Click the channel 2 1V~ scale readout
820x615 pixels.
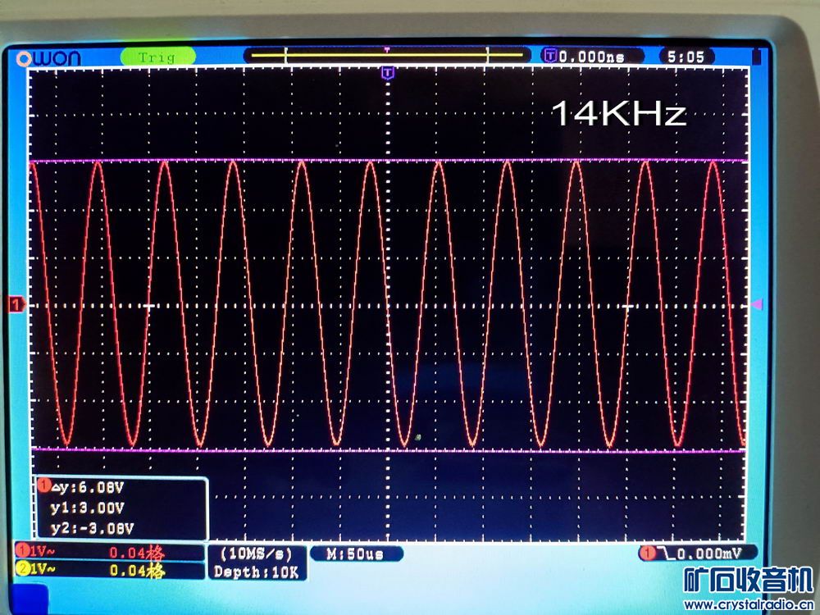coord(43,568)
